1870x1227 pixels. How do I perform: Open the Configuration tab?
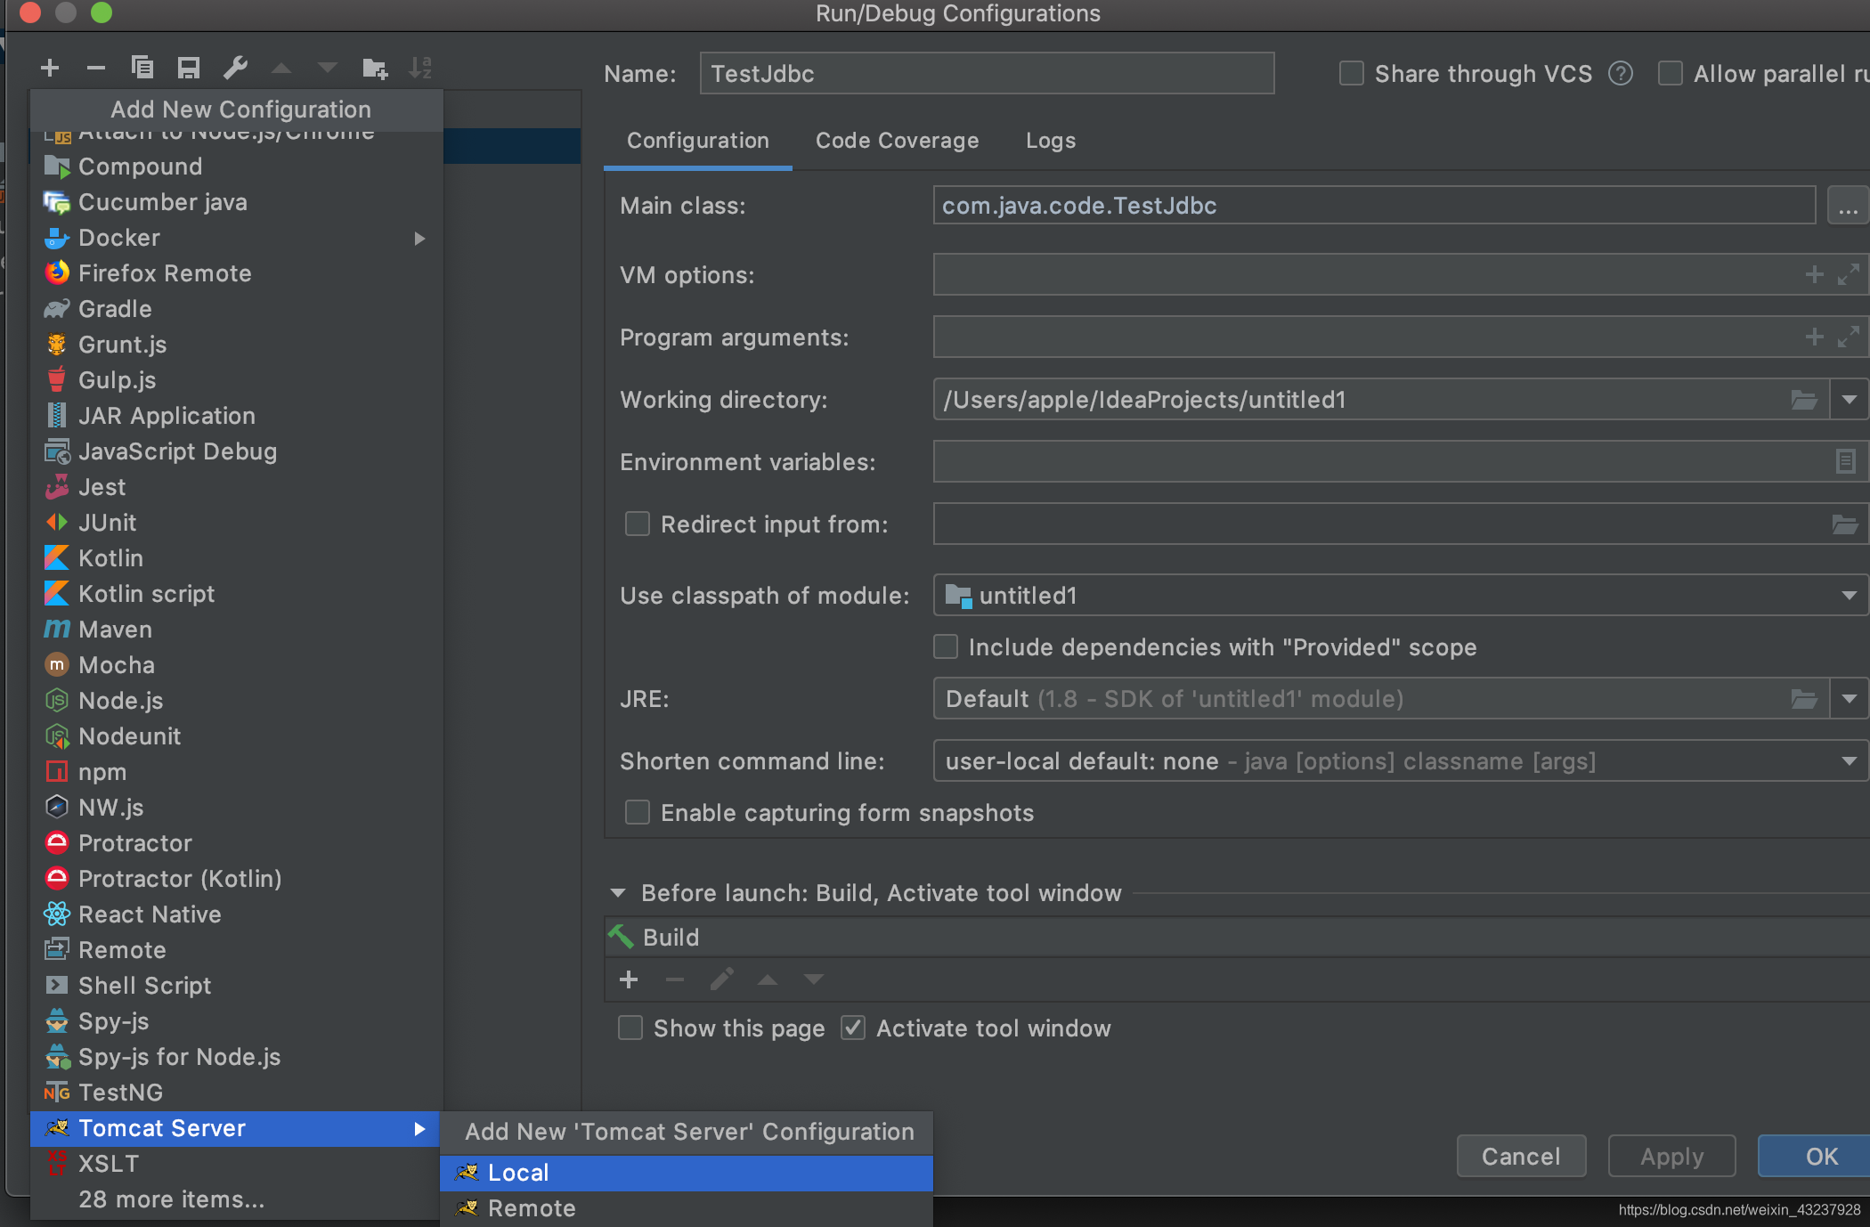[698, 141]
